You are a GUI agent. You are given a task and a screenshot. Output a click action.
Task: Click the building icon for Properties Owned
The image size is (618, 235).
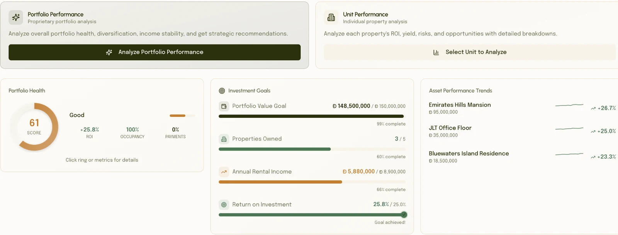[224, 139]
